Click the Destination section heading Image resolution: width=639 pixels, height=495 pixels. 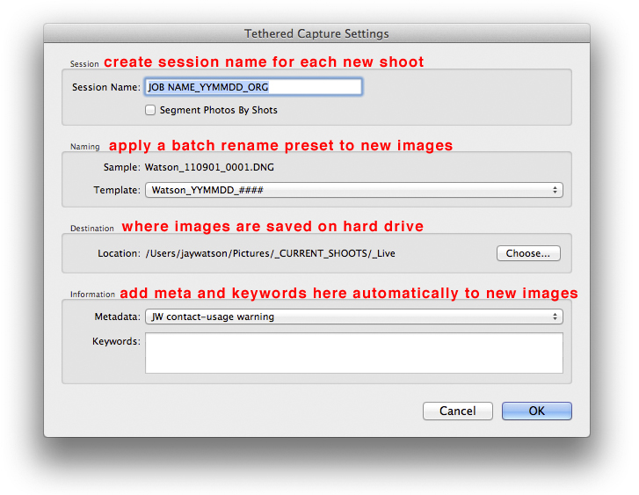[92, 229]
